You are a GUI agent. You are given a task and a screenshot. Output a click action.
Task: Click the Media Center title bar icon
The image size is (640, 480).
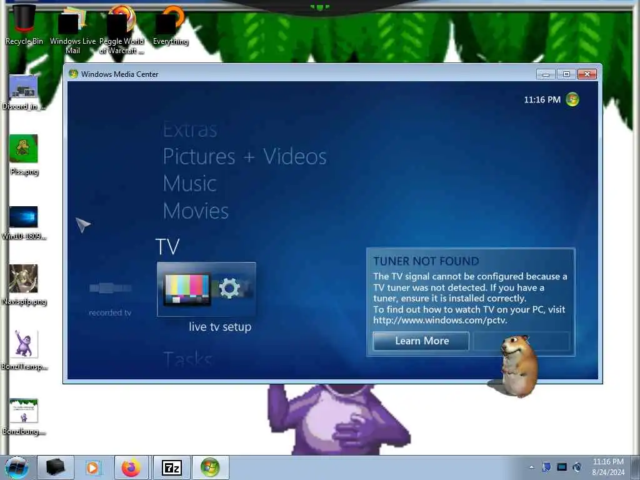click(x=73, y=74)
